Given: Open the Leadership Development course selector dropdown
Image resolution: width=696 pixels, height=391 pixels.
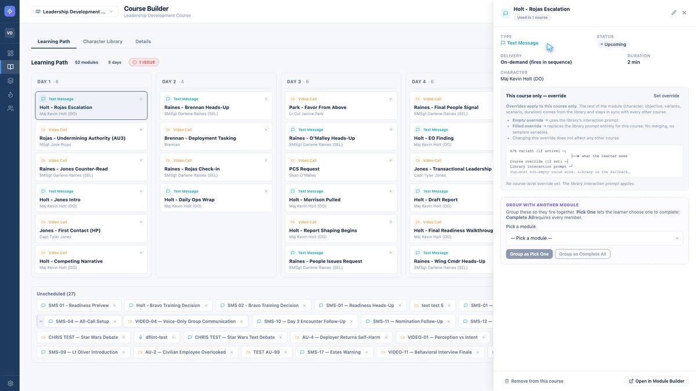Looking at the screenshot, I should coord(75,12).
